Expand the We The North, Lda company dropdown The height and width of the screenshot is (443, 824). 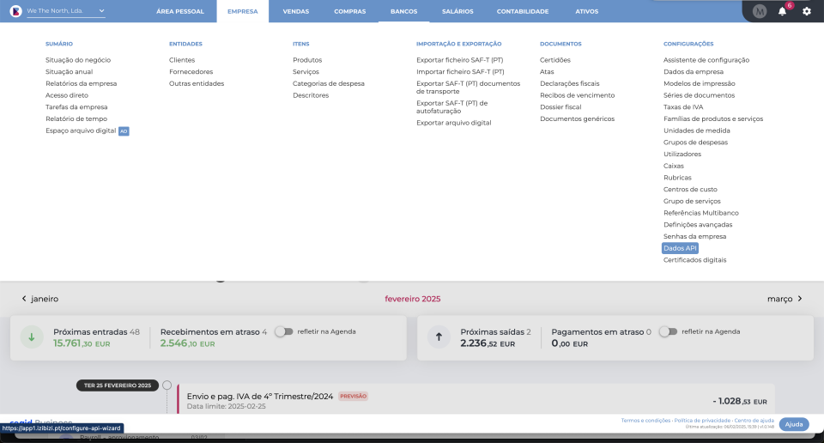point(100,11)
